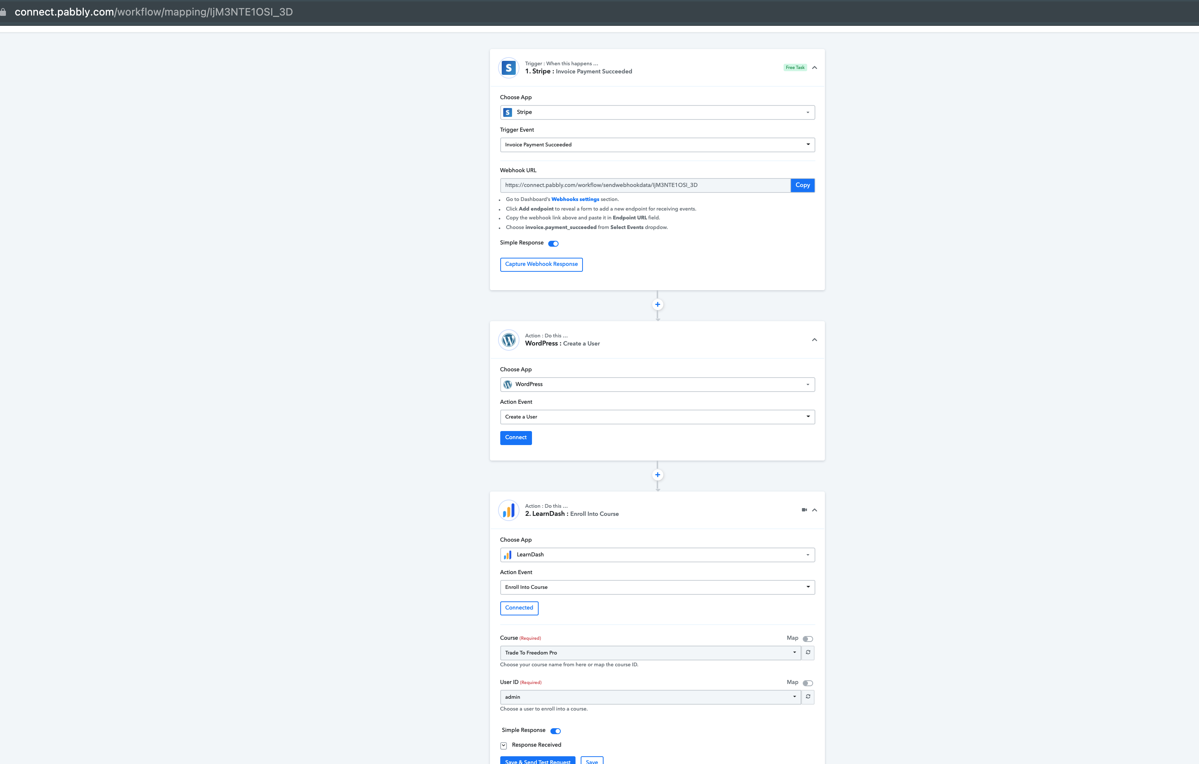Open the Create a User action event dropdown

(657, 417)
